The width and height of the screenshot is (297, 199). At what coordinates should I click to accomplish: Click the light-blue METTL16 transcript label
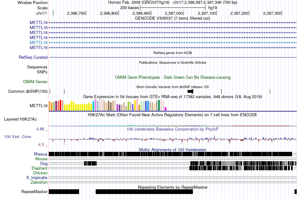point(38,42)
